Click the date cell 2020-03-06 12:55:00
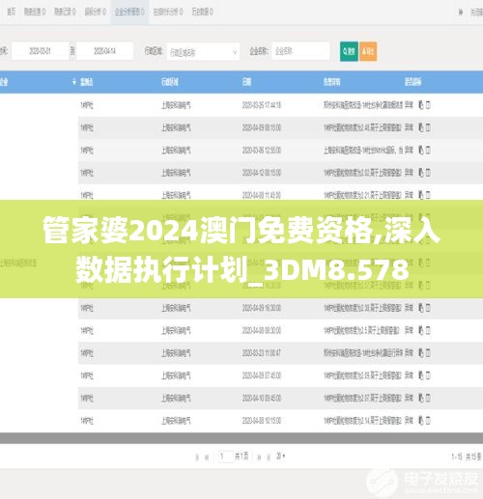This screenshot has width=483, height=499. coord(262,151)
